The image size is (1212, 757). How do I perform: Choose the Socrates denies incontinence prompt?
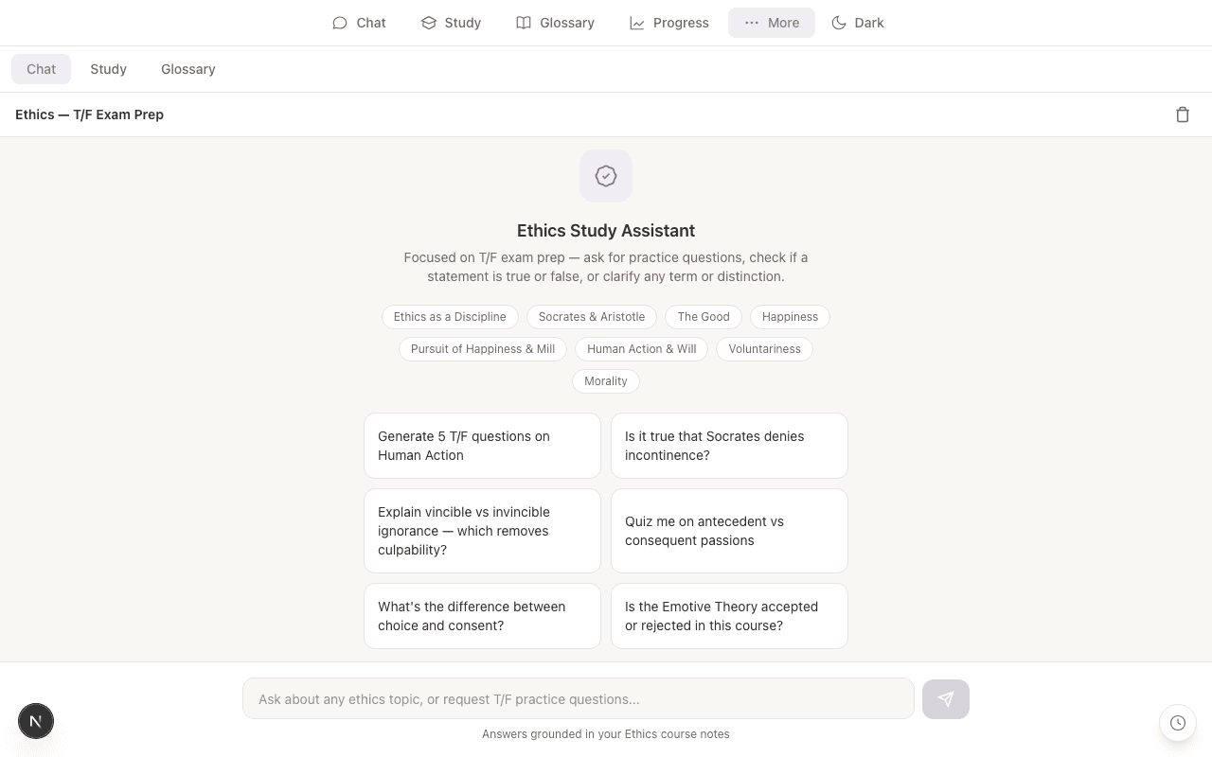[x=729, y=446]
